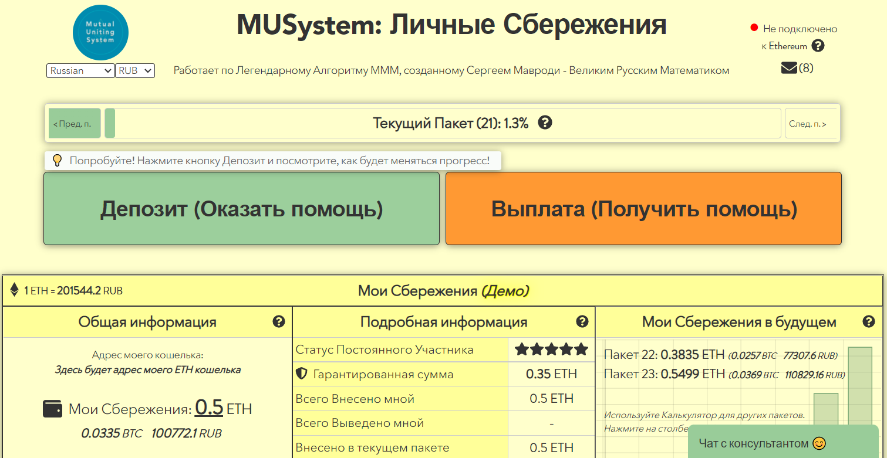Viewport: 887px width, 458px height.
Task: Go to next packet with След. п.
Action: (x=811, y=123)
